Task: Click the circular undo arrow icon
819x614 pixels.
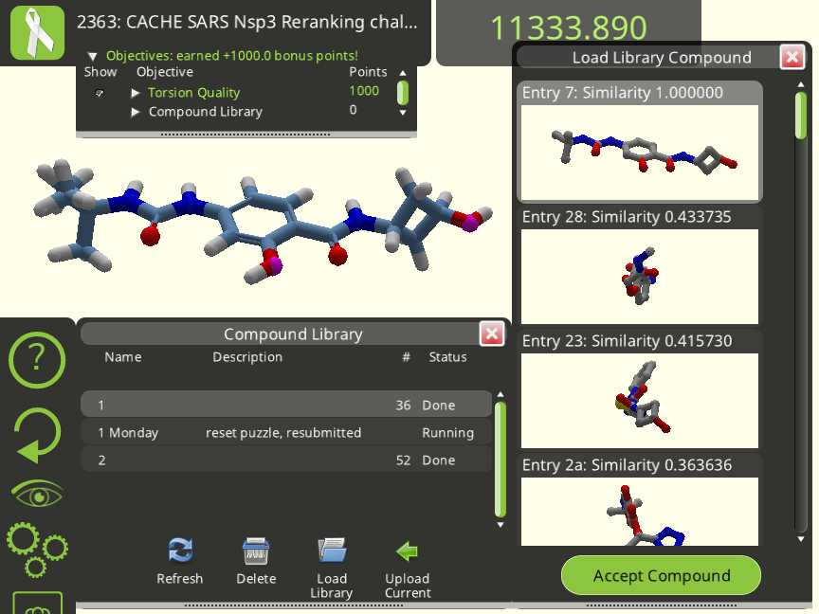Action: click(37, 436)
